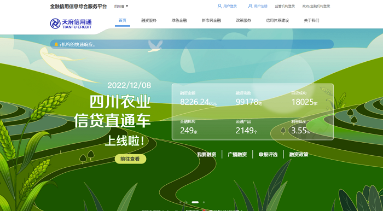This screenshot has width=383, height=211.
Task: Click the 2149 financial products value
Action: pyautogui.click(x=245, y=131)
